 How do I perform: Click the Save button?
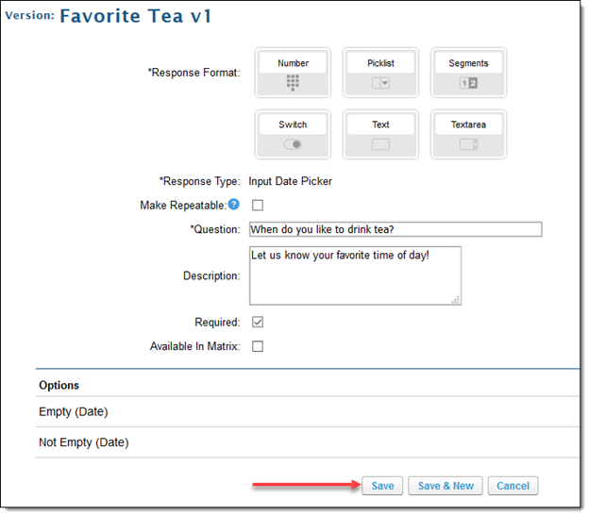point(382,486)
